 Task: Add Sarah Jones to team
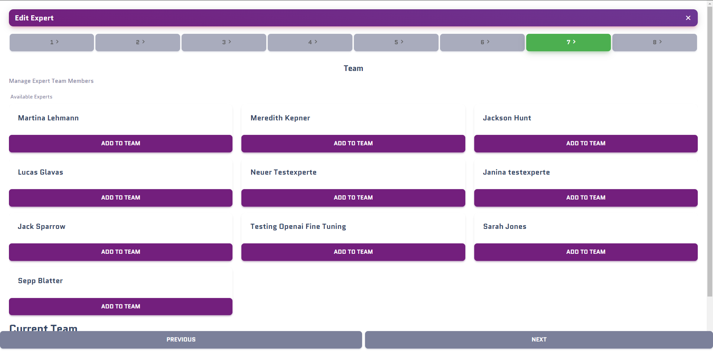click(x=586, y=252)
